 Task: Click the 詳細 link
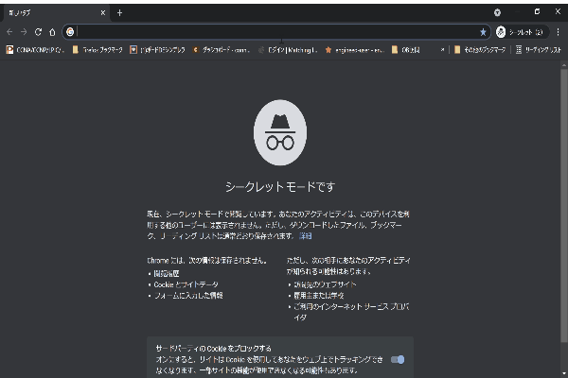(306, 236)
